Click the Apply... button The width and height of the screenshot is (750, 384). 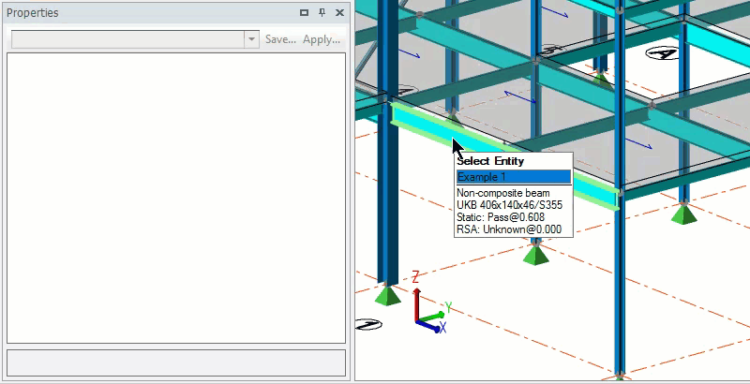point(322,39)
